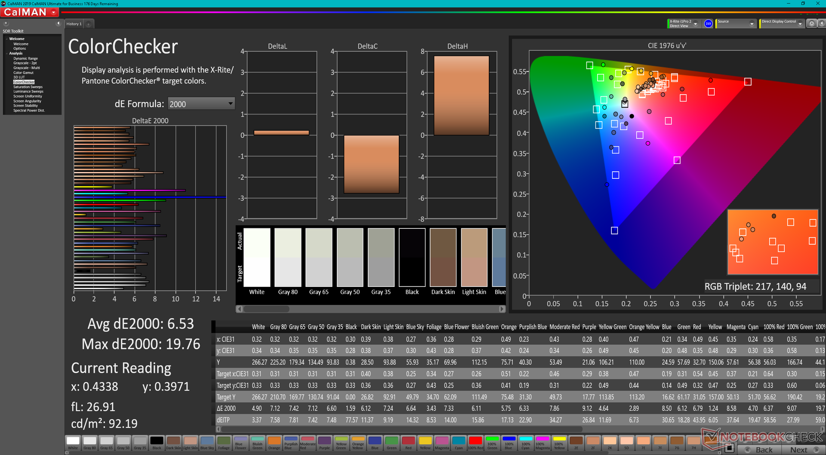Select the 100% Red color patch
This screenshot has height=455, width=826.
tap(475, 443)
